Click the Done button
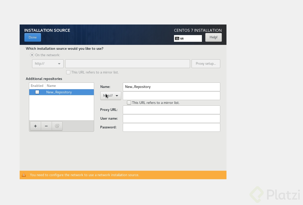The image size is (303, 205). 33,37
